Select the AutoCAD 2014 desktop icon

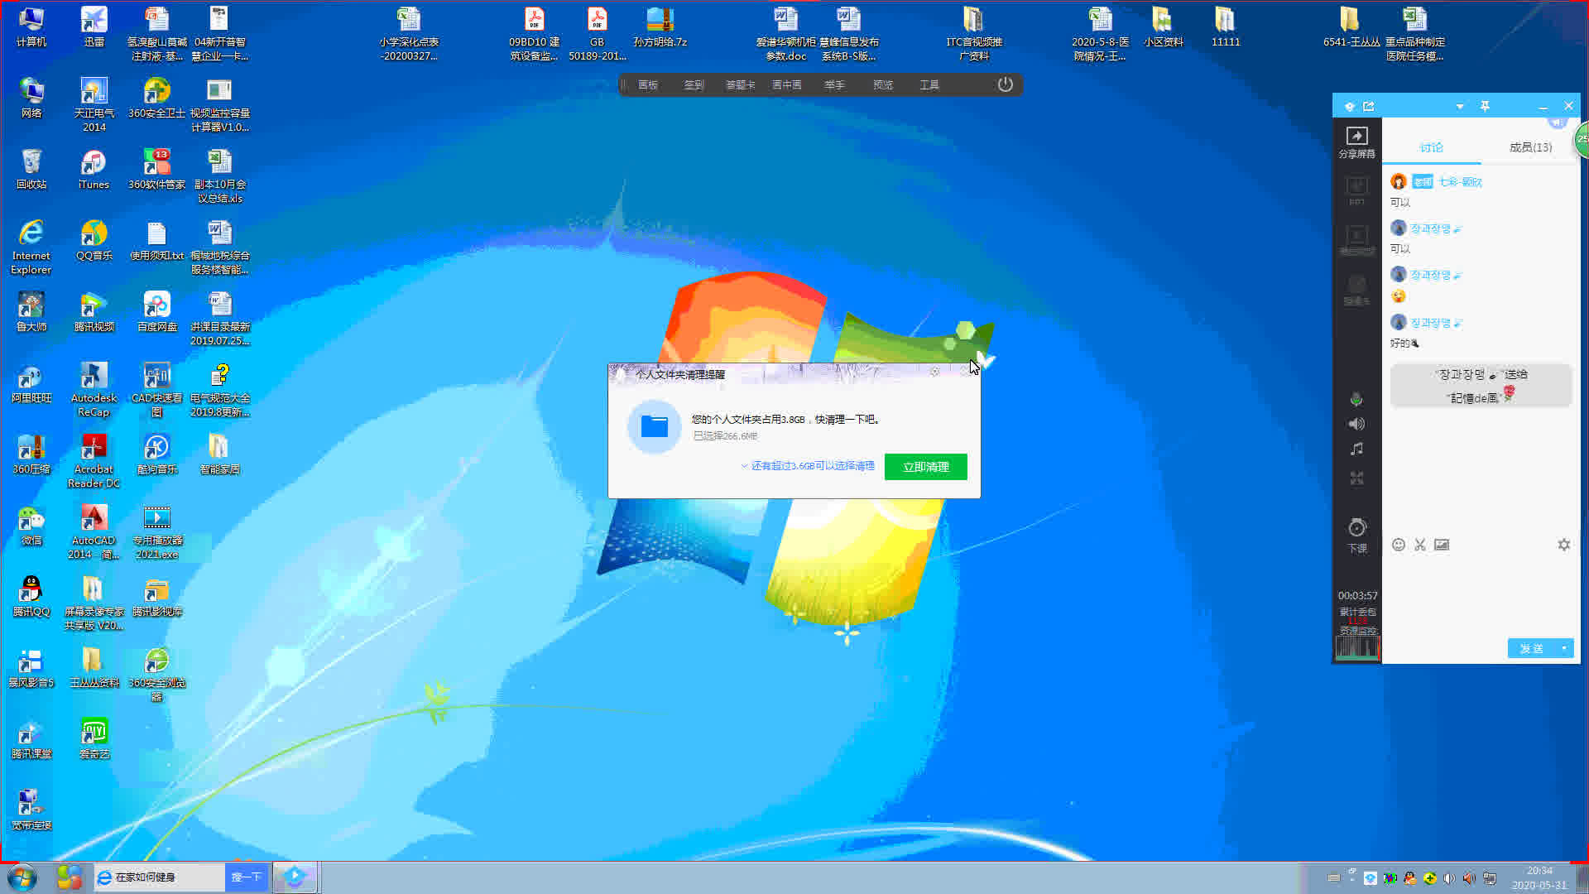tap(94, 531)
